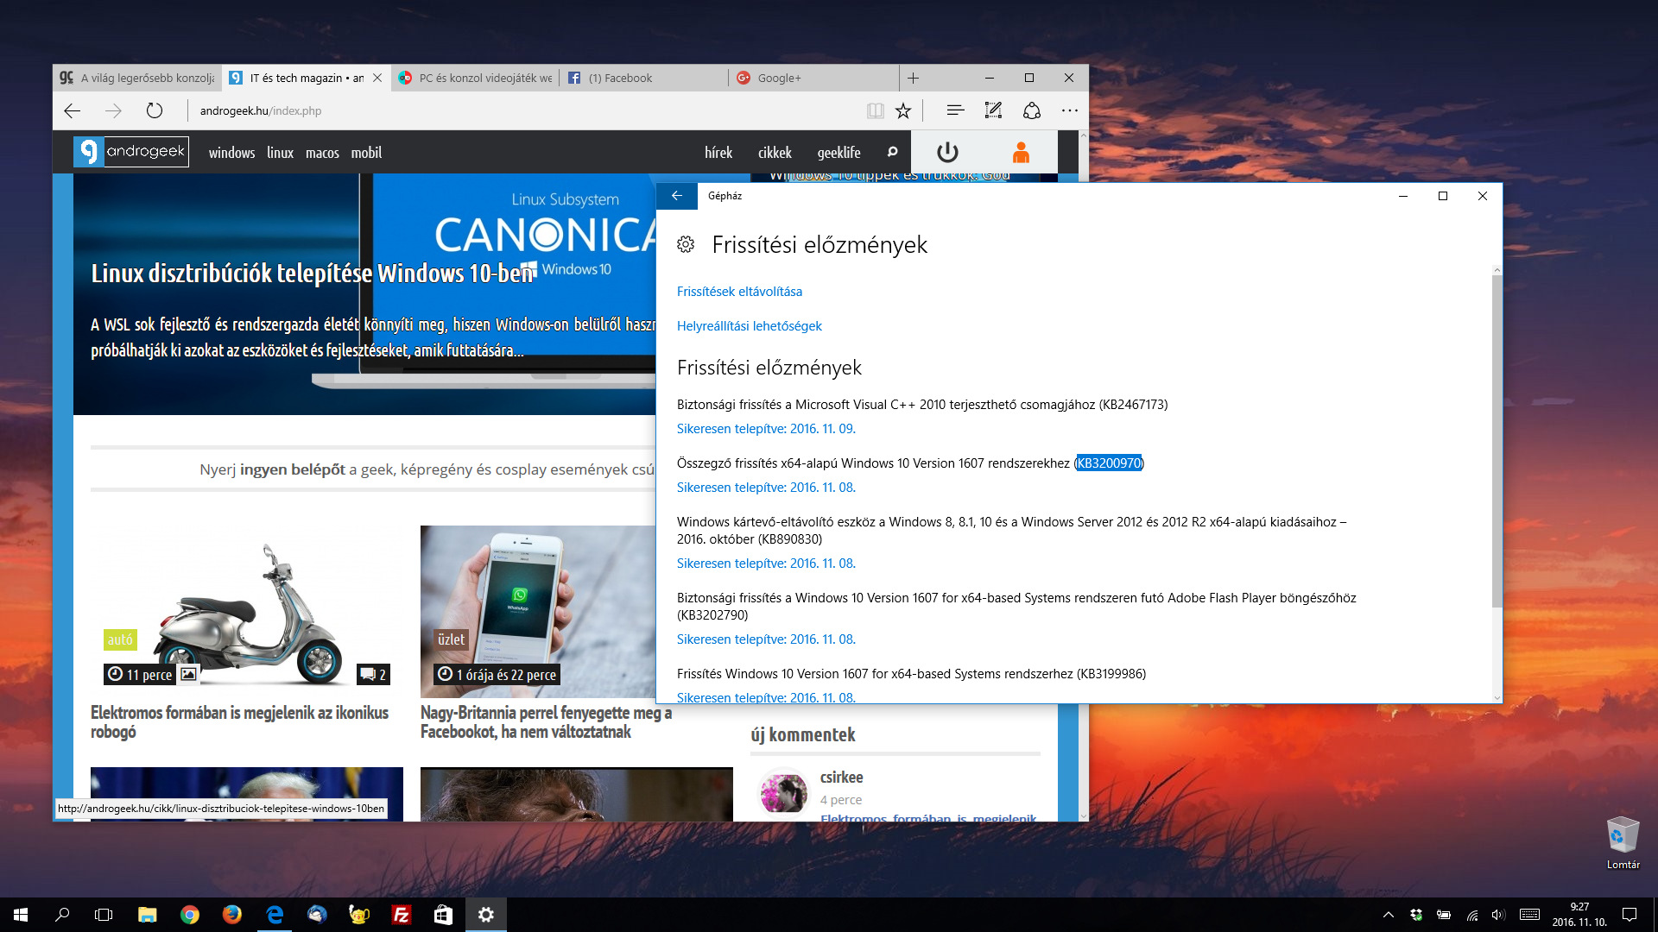Click the Settings window vertical scrollbar

(1497, 440)
